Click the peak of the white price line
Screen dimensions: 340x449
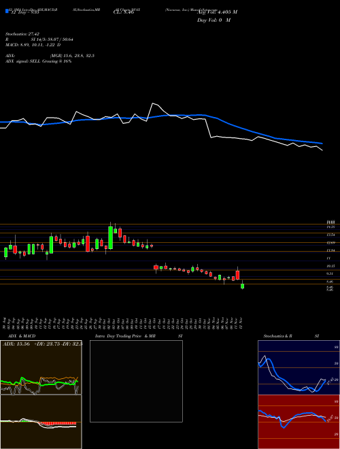153,103
